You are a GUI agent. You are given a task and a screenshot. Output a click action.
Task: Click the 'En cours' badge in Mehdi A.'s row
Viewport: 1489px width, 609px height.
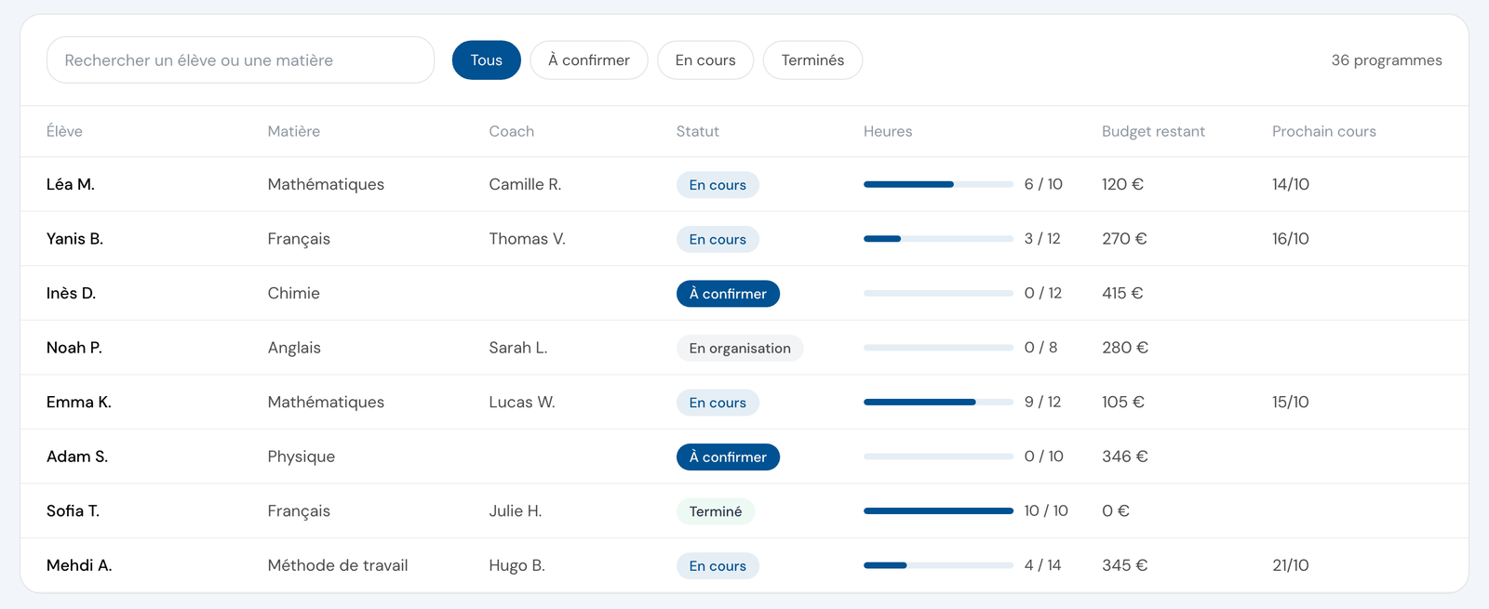point(718,565)
